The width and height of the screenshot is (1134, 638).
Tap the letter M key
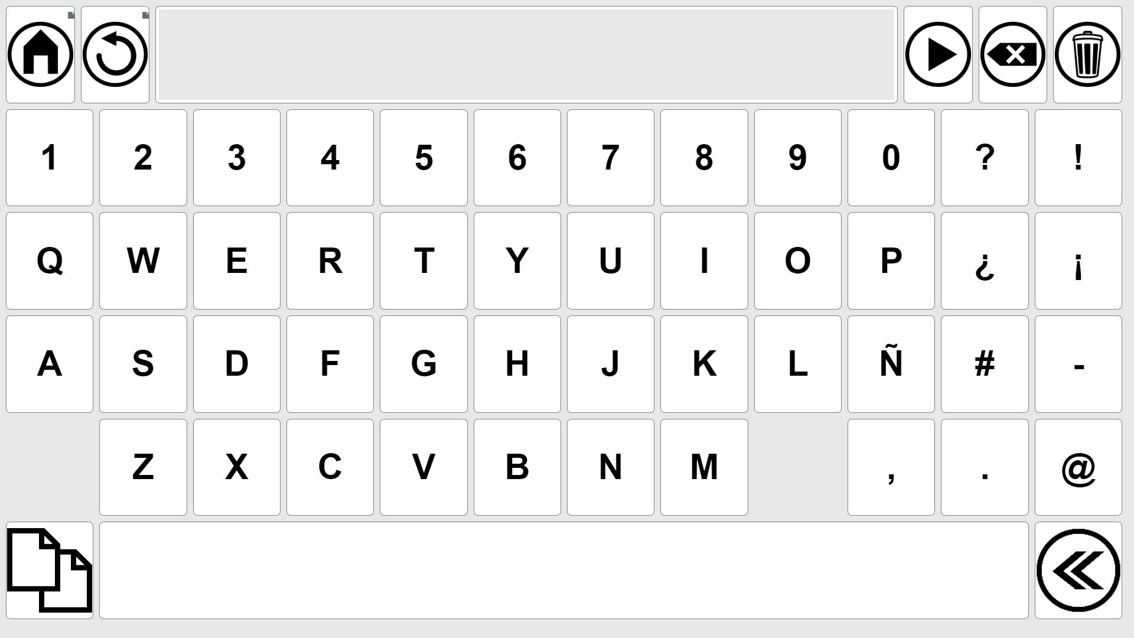pyautogui.click(x=704, y=467)
